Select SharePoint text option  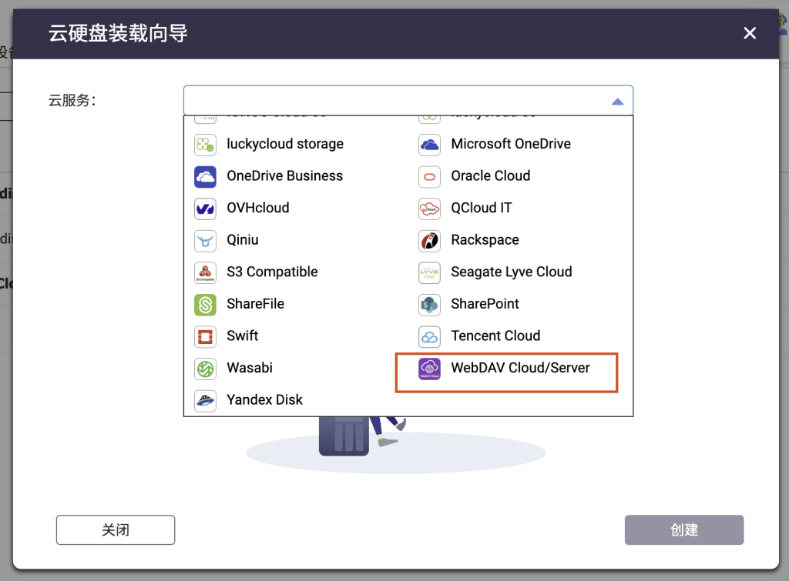[485, 303]
